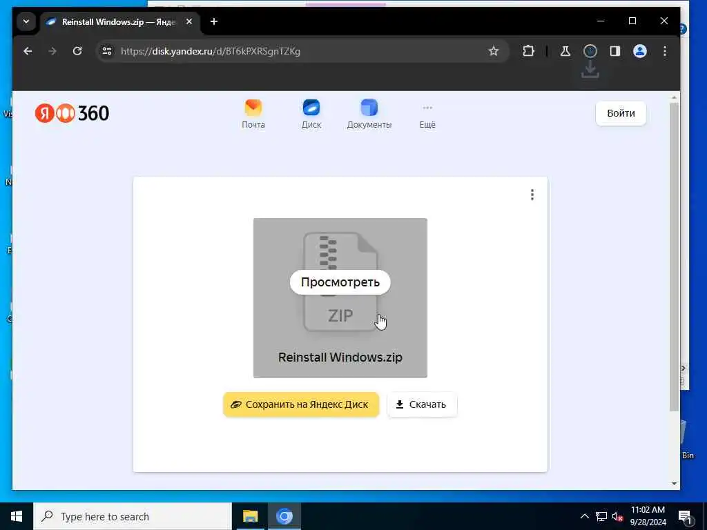Open Диск service icon

311,115
